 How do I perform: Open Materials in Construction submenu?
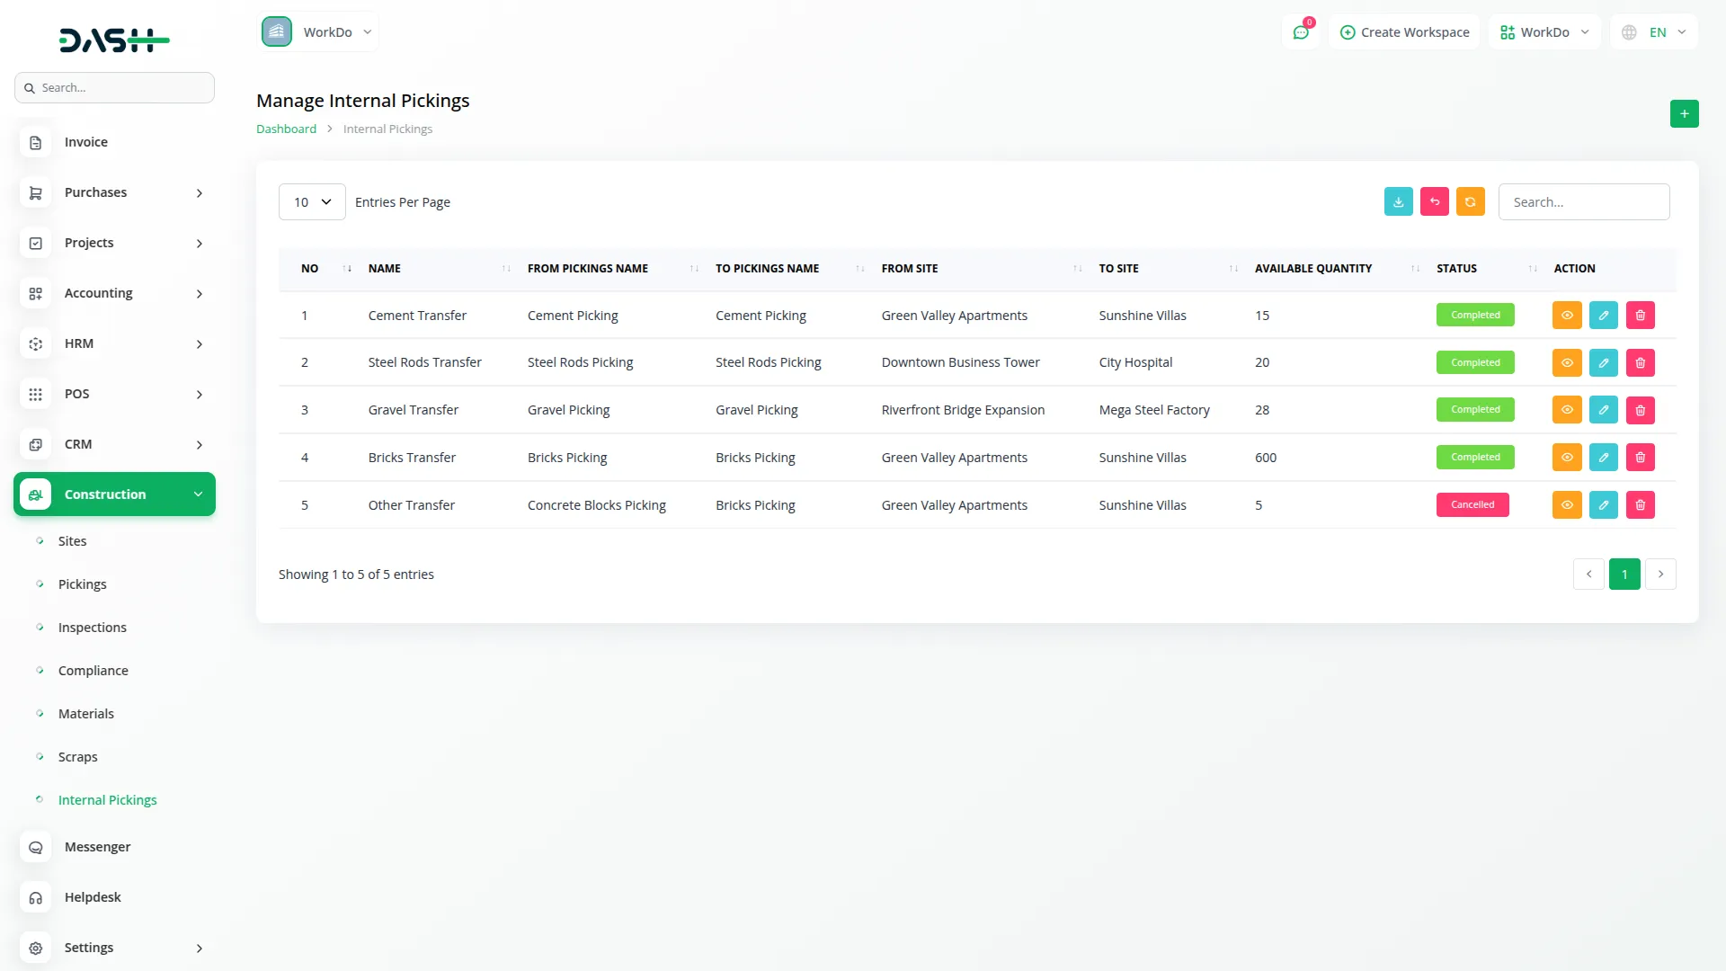pos(86,714)
